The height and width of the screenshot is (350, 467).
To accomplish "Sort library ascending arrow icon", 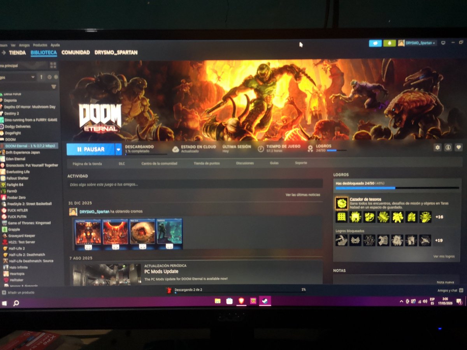I will [x=41, y=77].
